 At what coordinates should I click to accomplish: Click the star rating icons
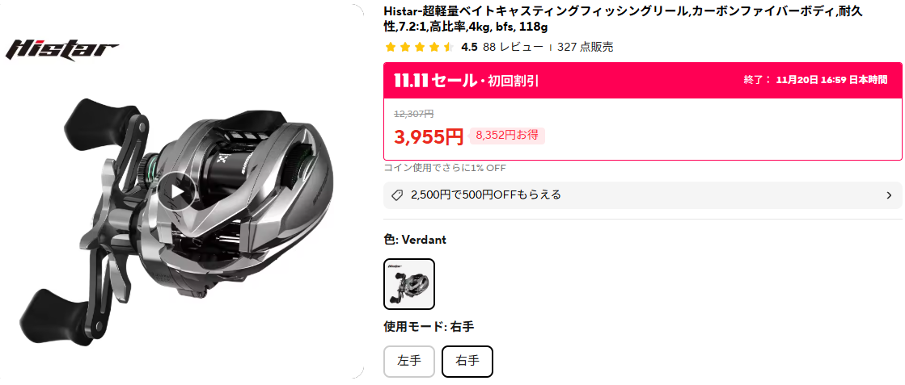pos(420,48)
